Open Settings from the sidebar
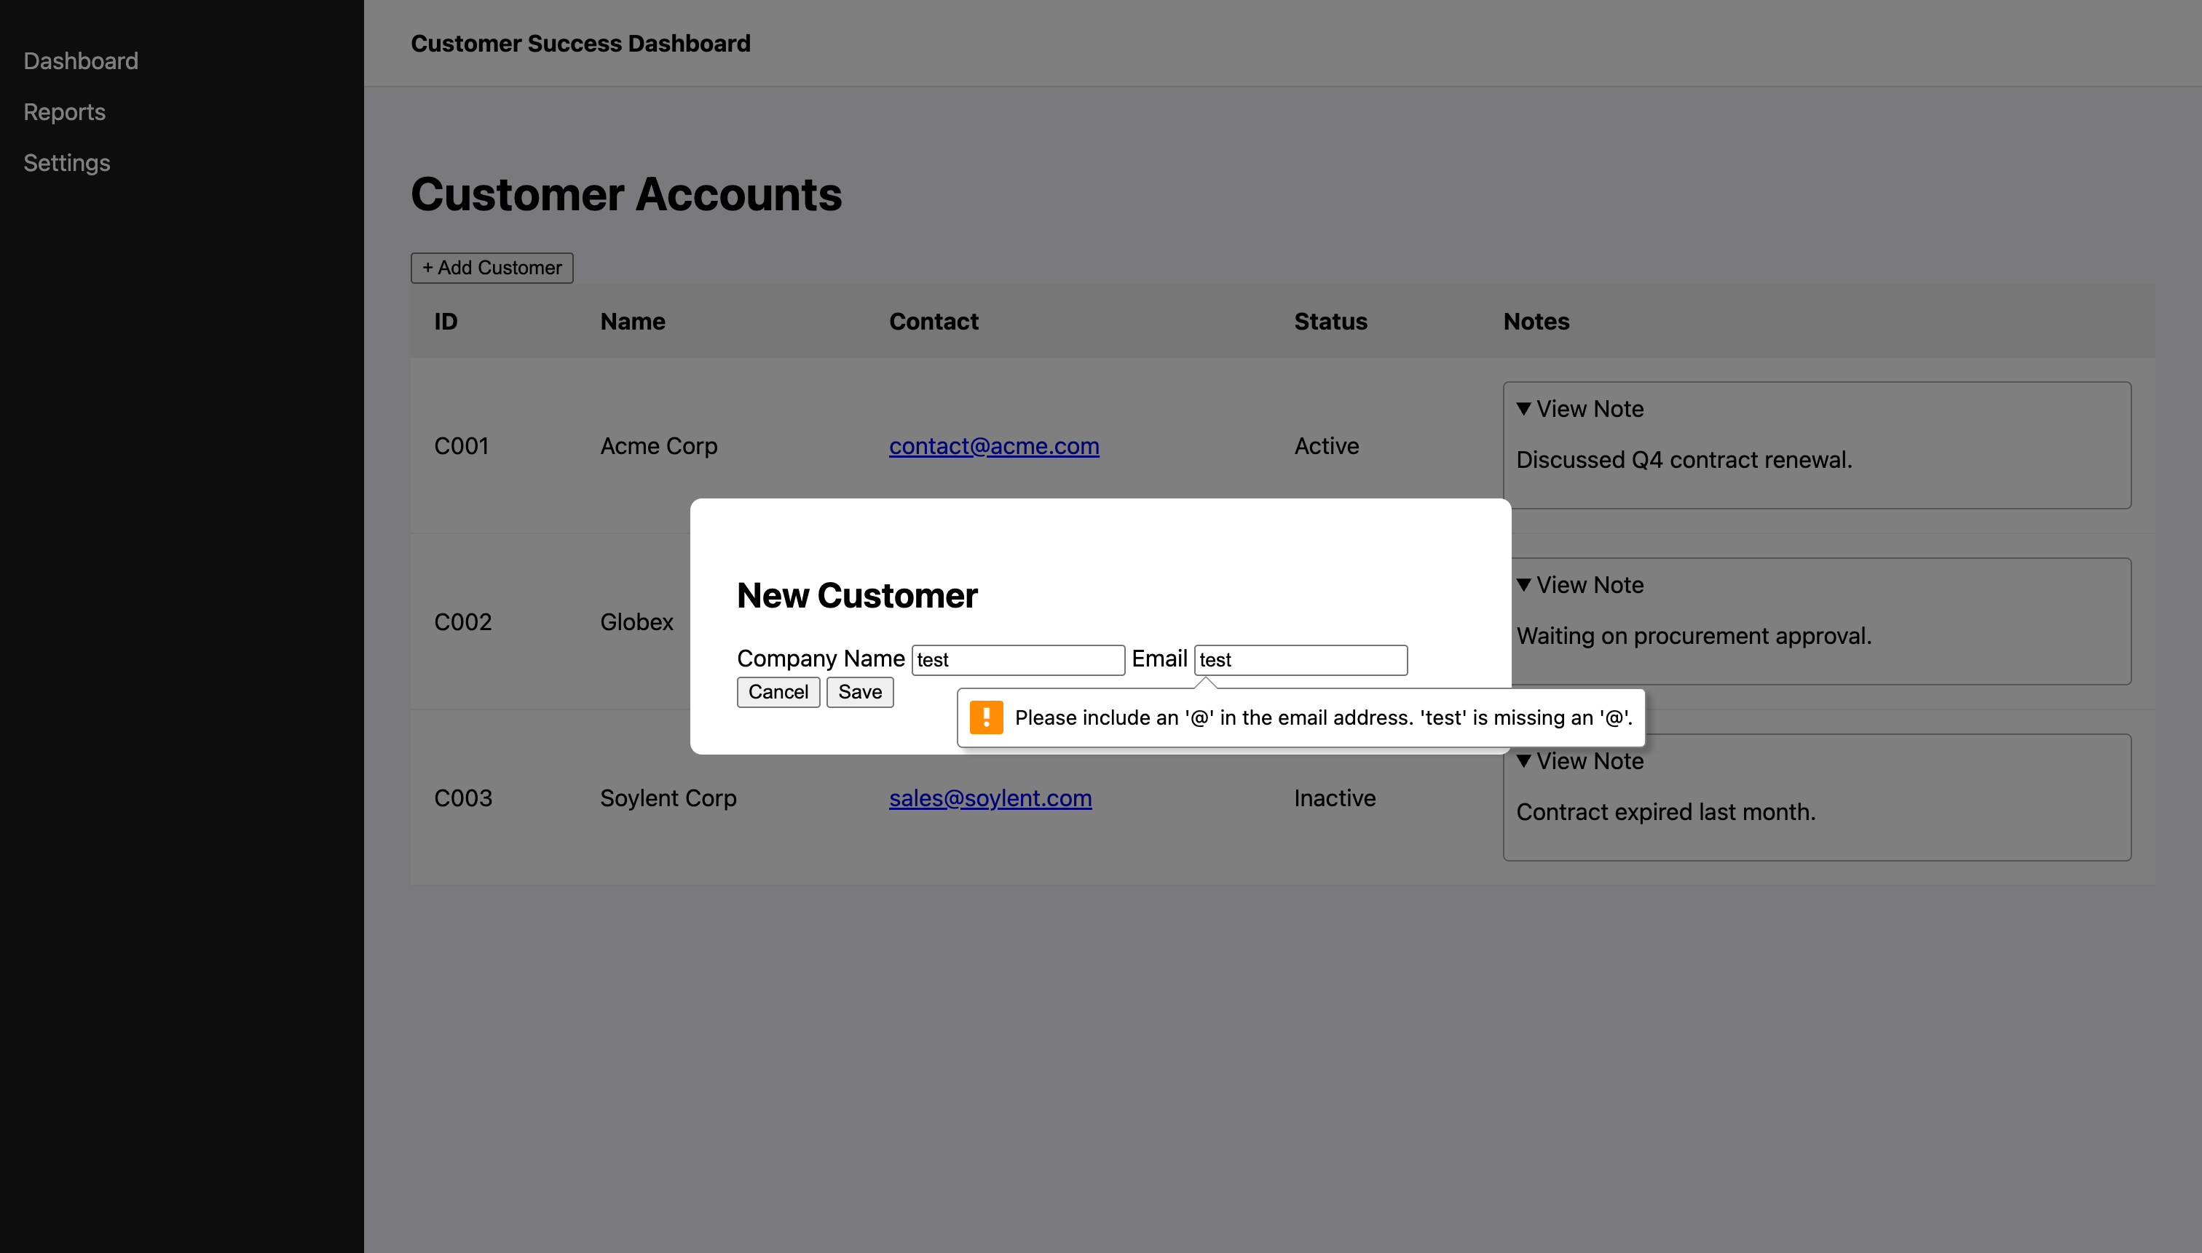 (x=67, y=163)
